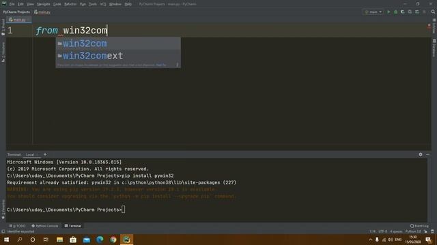This screenshot has height=245, width=437.
Task: Select the main.py editor tab
Action: (x=18, y=20)
